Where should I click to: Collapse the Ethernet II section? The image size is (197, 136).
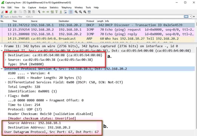[x=2, y=51]
